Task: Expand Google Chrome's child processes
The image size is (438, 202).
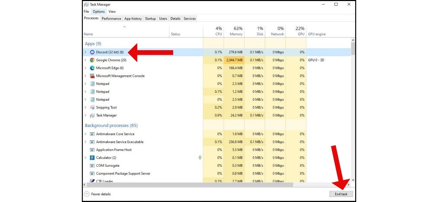Action: tap(85, 60)
